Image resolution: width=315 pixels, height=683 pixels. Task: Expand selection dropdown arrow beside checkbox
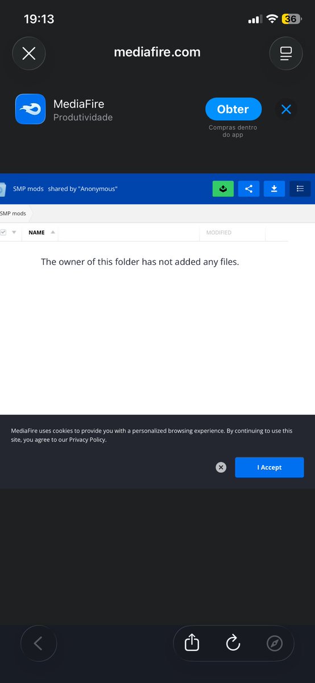click(x=14, y=232)
